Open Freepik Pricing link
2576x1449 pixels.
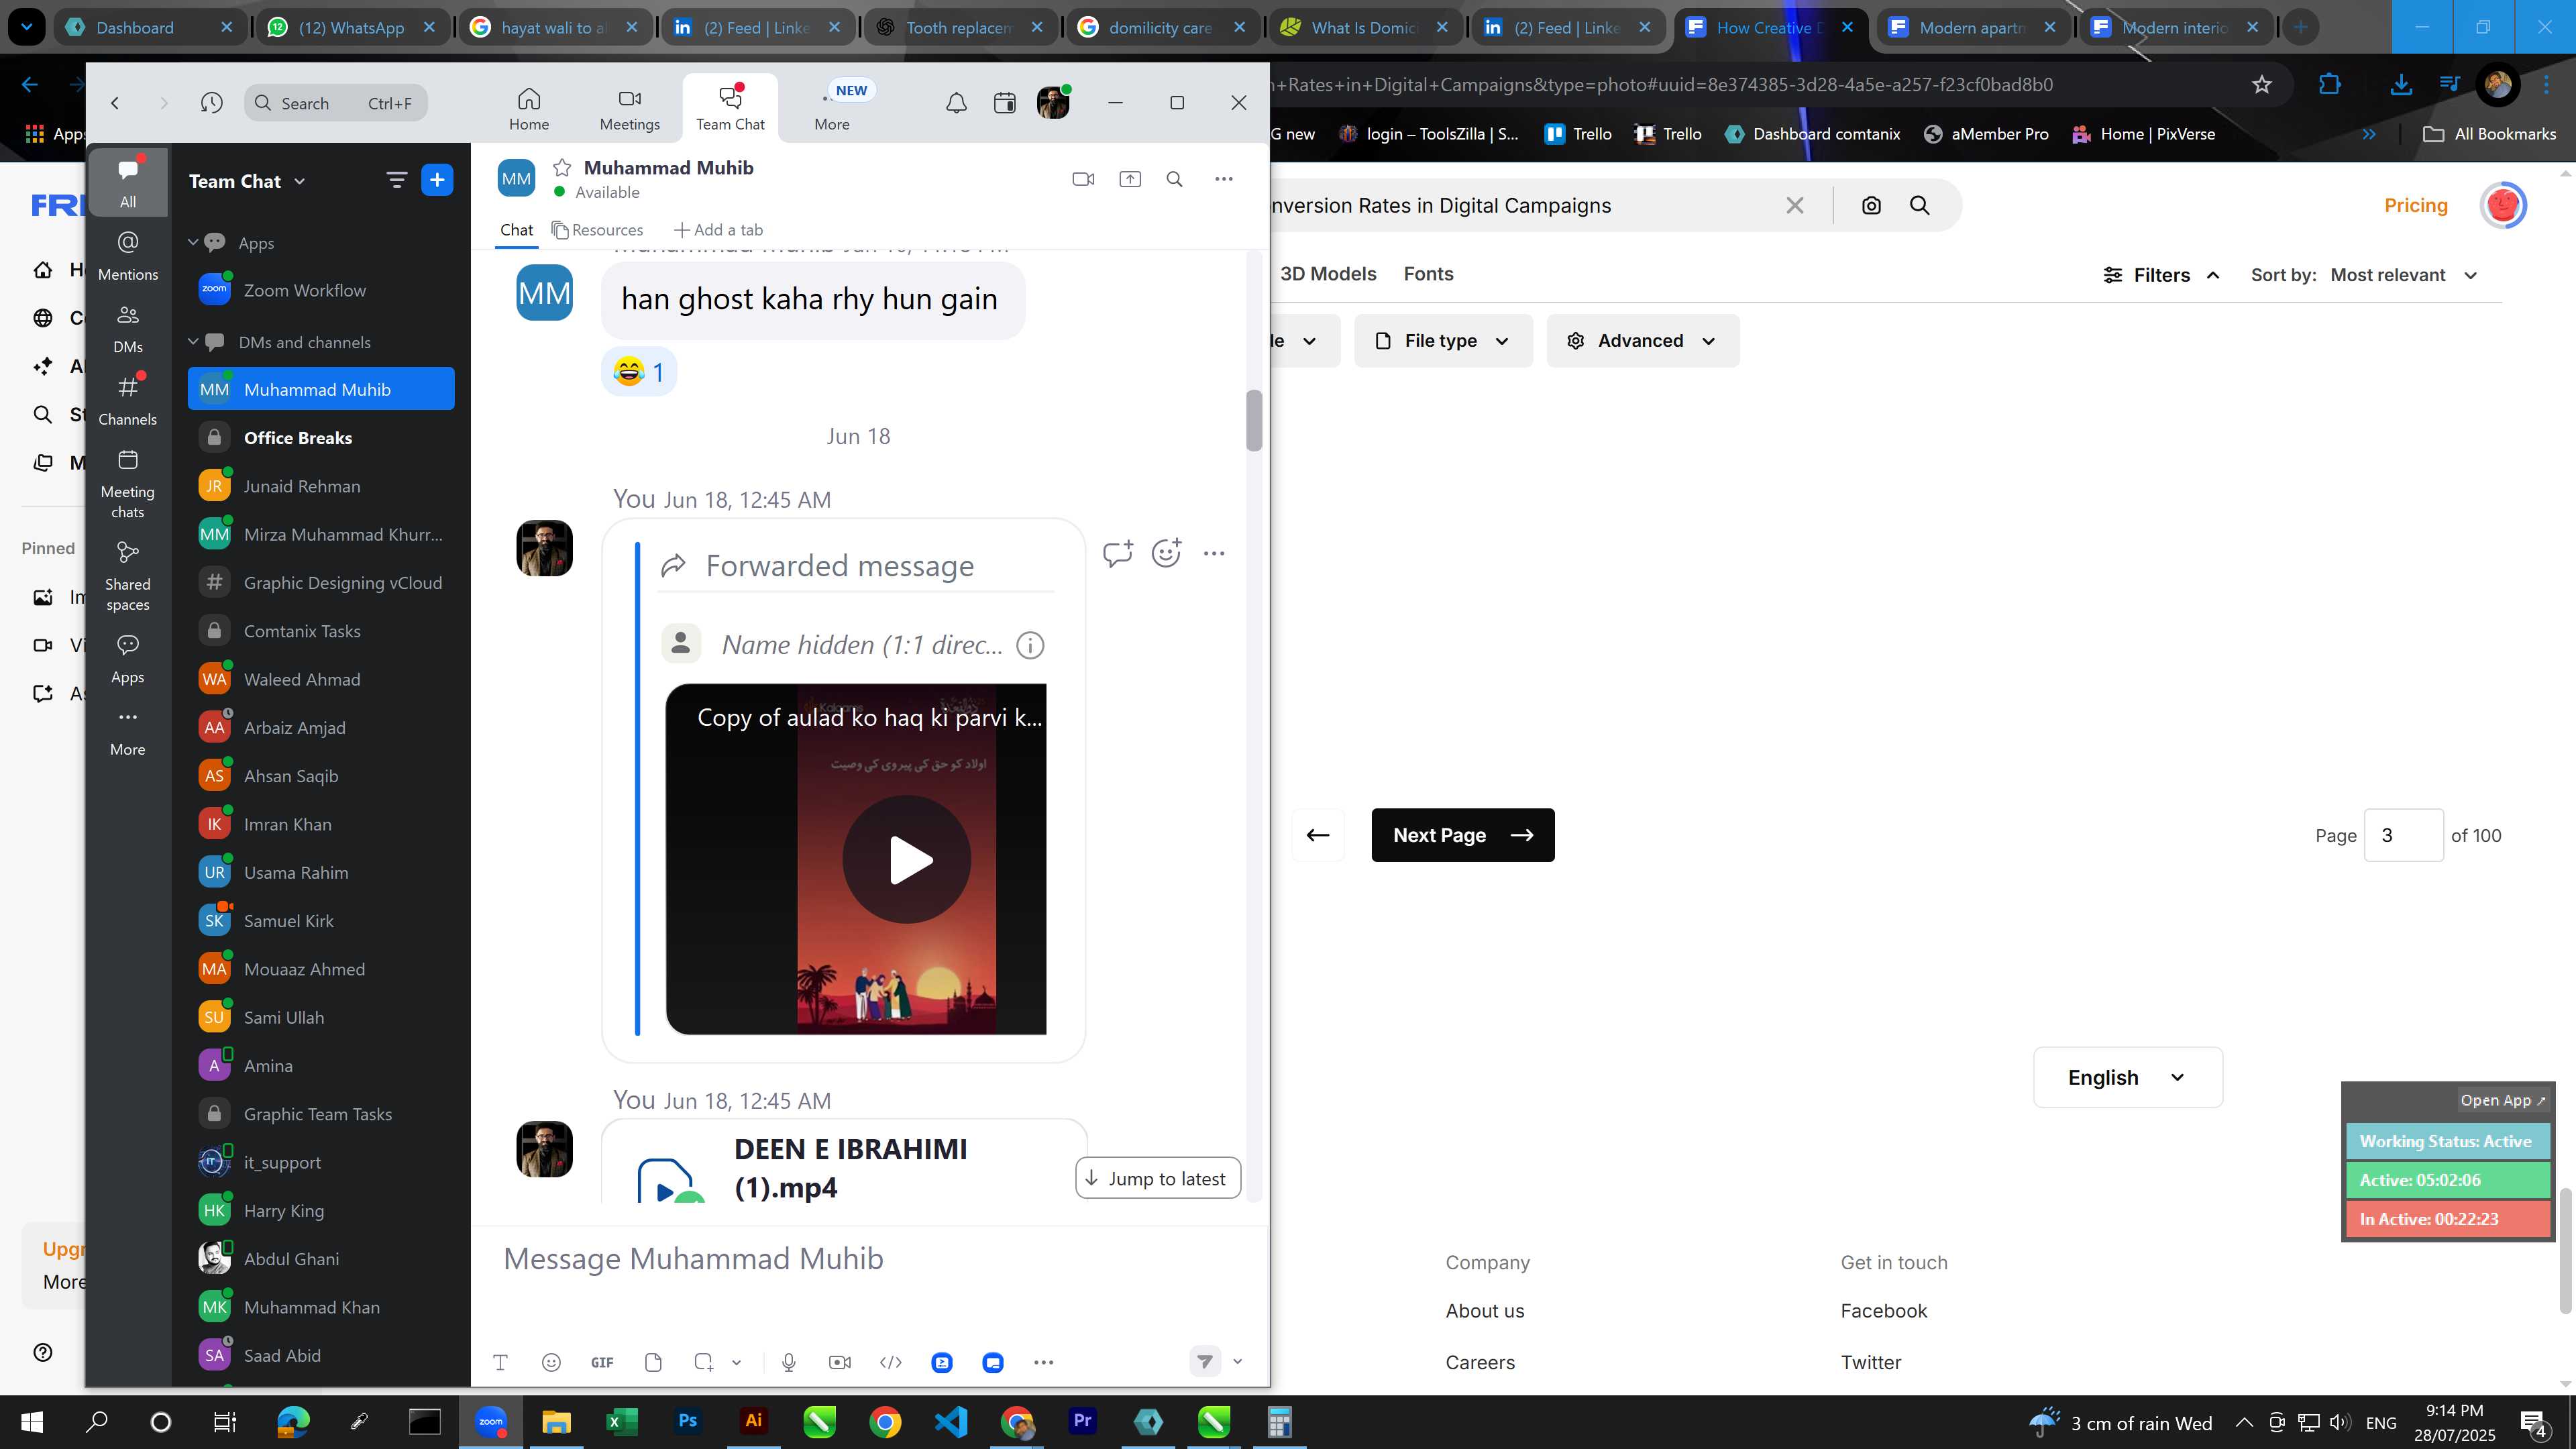tap(2416, 205)
